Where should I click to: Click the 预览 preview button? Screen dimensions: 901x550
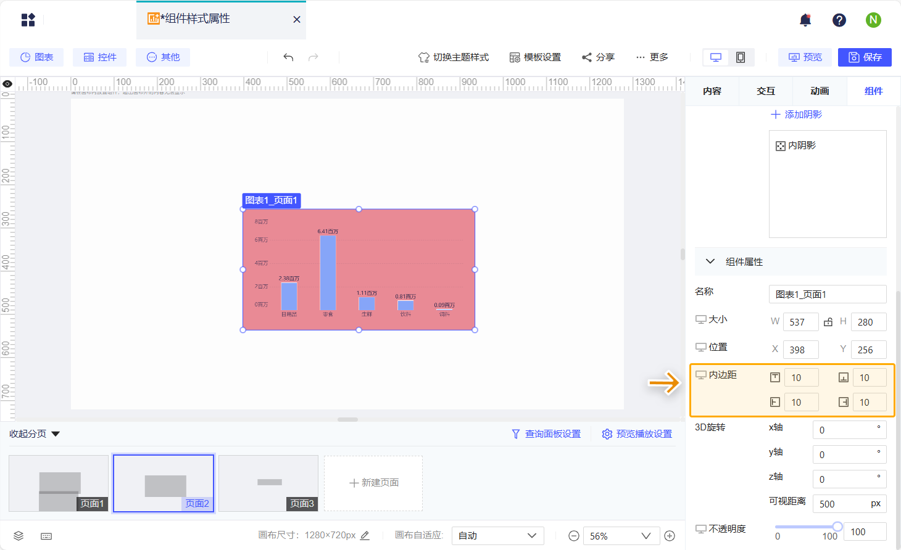point(805,57)
